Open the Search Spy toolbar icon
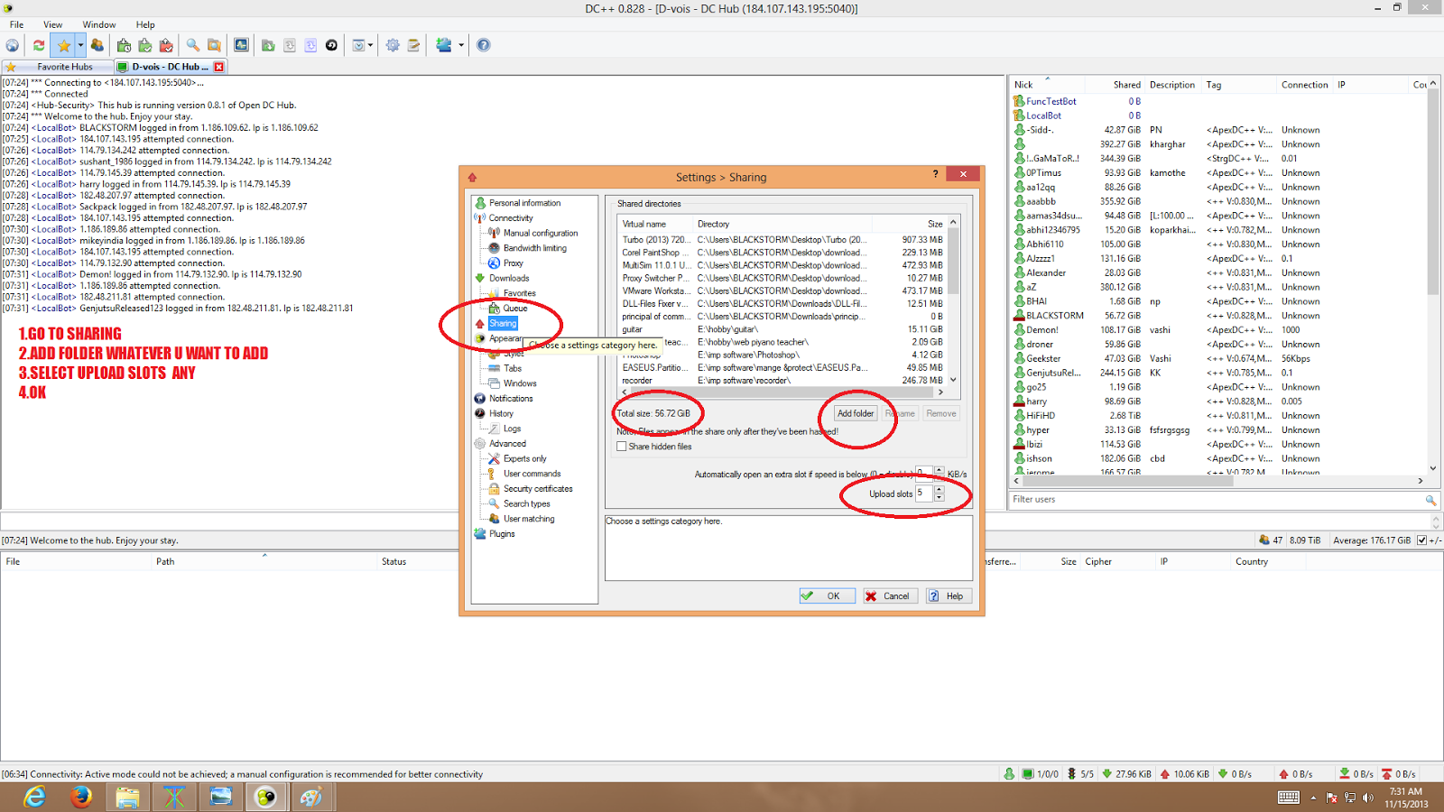1444x812 pixels. tap(214, 45)
